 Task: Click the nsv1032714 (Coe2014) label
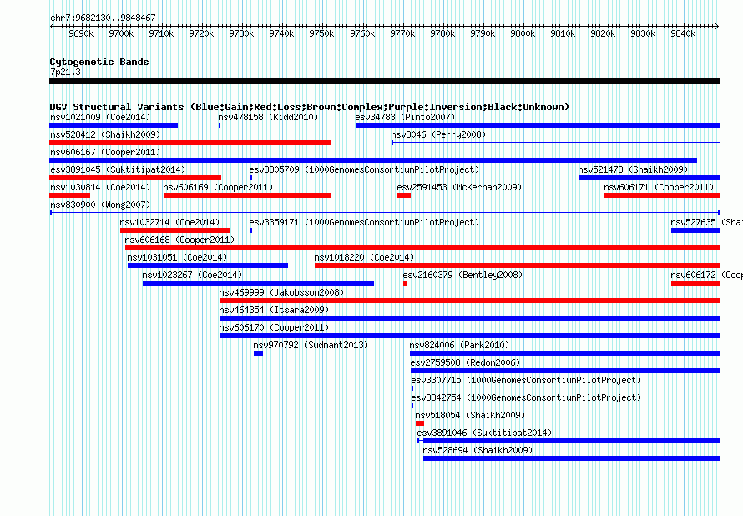[169, 222]
